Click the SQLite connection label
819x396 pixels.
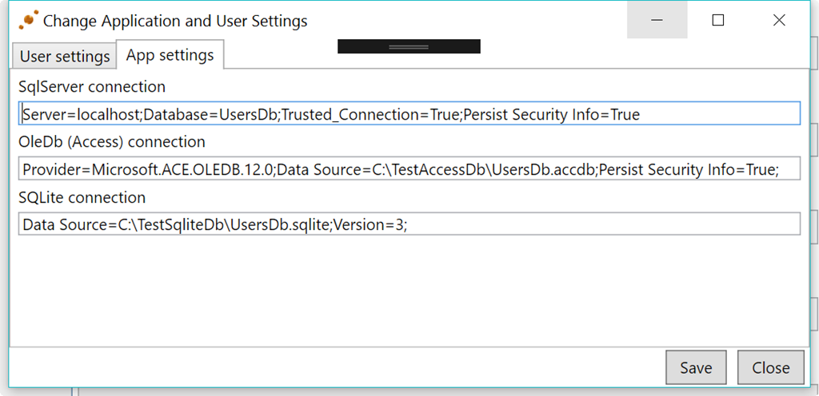pos(82,197)
